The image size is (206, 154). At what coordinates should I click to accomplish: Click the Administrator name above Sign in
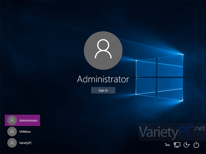(x=103, y=79)
